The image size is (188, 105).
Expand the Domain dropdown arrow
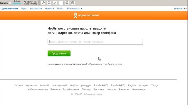[x=10, y=3]
